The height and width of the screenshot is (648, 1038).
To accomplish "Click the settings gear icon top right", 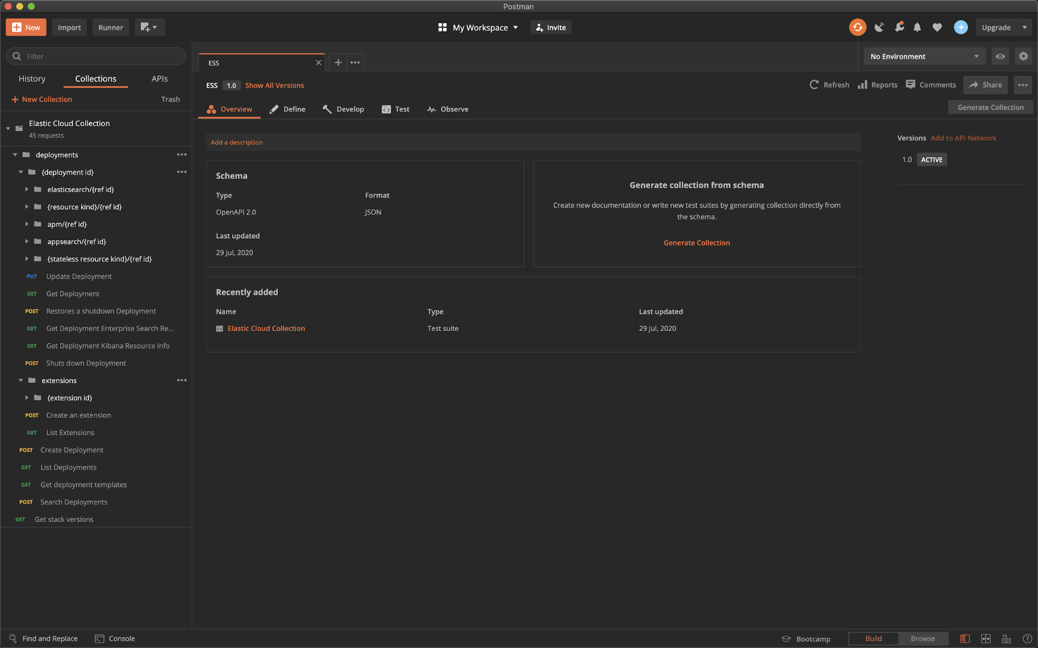I will [x=1023, y=56].
